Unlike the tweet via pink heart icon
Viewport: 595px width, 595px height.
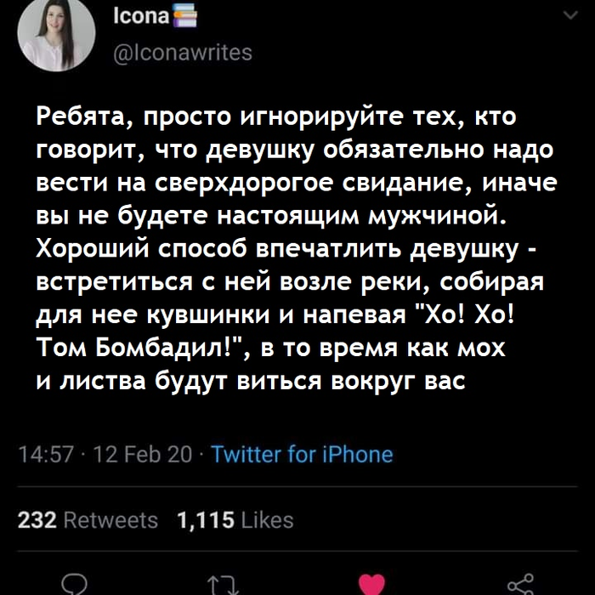coord(371,585)
